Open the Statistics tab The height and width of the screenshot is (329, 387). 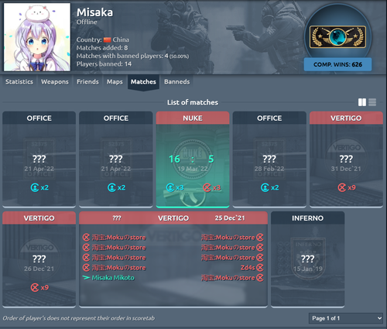click(x=19, y=82)
